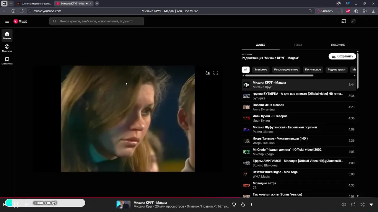Image resolution: width=378 pixels, height=212 pixels.
Task: Click Спросить assistant button
Action: [x=325, y=11]
